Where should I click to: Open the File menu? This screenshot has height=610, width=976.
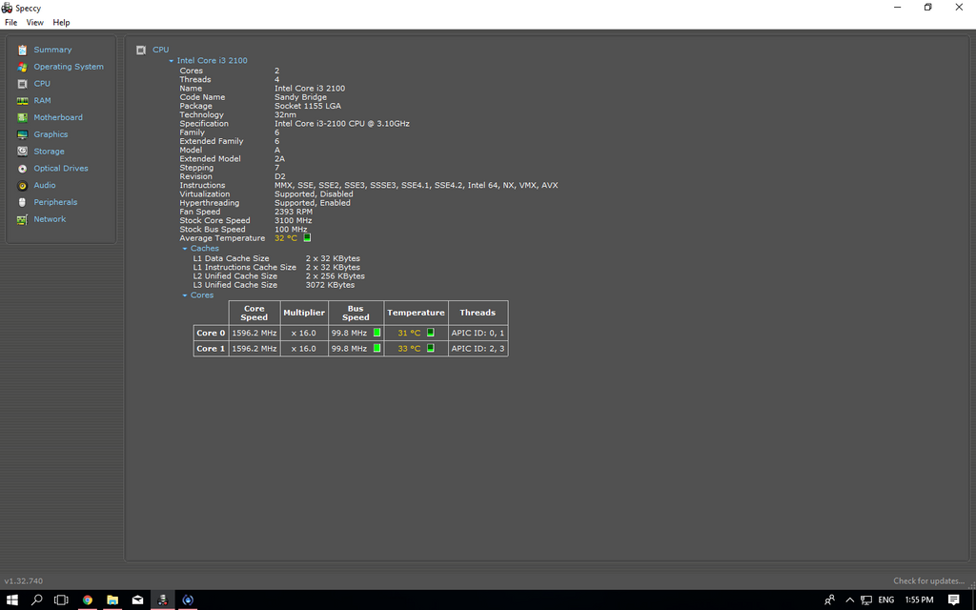pos(11,23)
